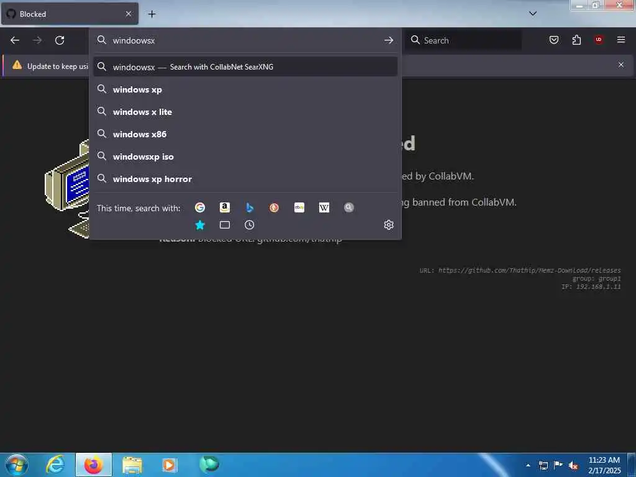Expand the list all tabs chevron

pyautogui.click(x=533, y=14)
